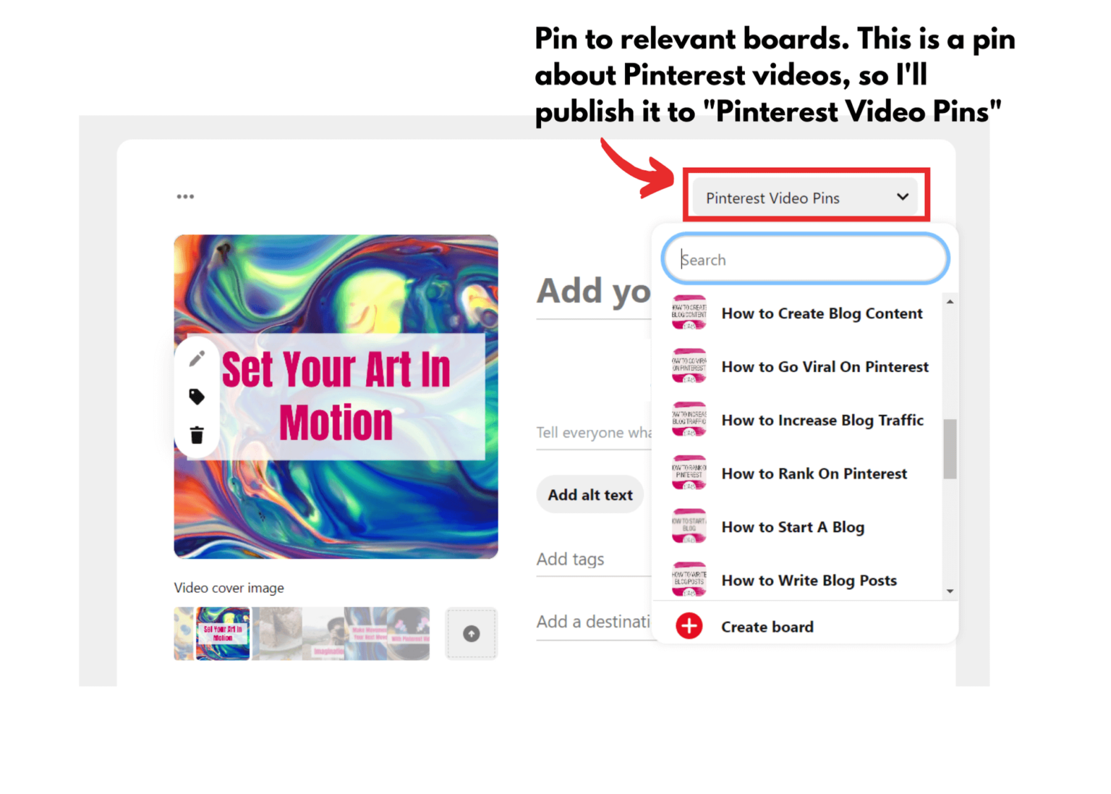Click the Add tags field
The width and height of the screenshot is (1111, 794).
tap(595, 559)
